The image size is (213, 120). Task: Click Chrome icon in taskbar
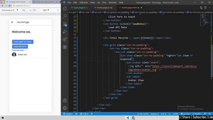[x=133, y=118]
